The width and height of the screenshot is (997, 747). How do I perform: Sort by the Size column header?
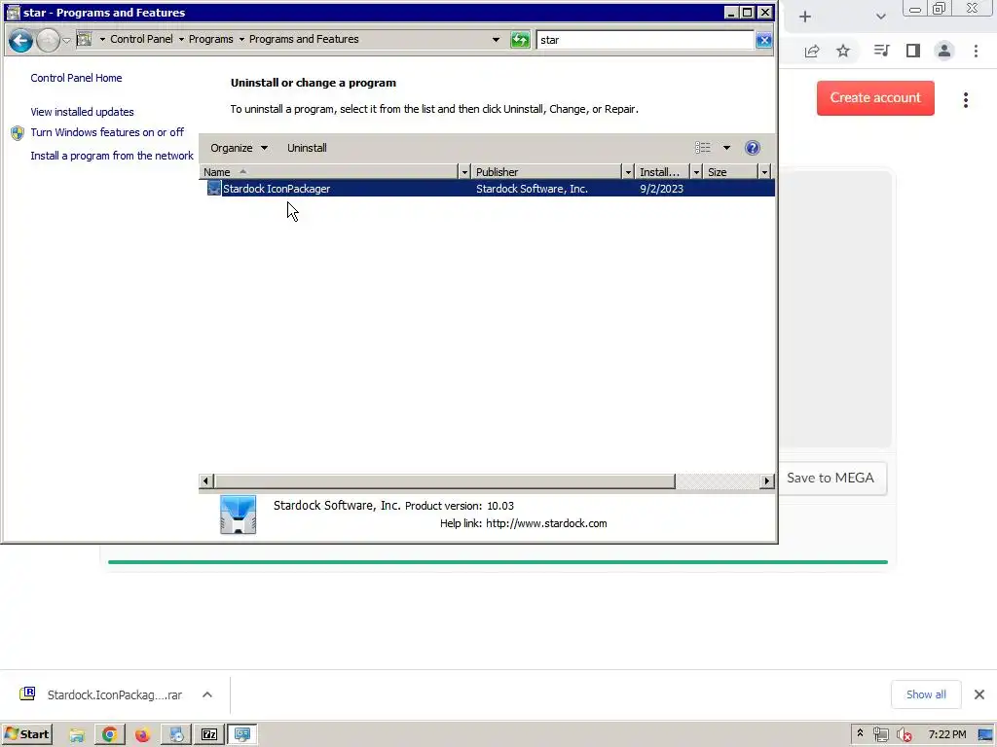[x=730, y=172]
